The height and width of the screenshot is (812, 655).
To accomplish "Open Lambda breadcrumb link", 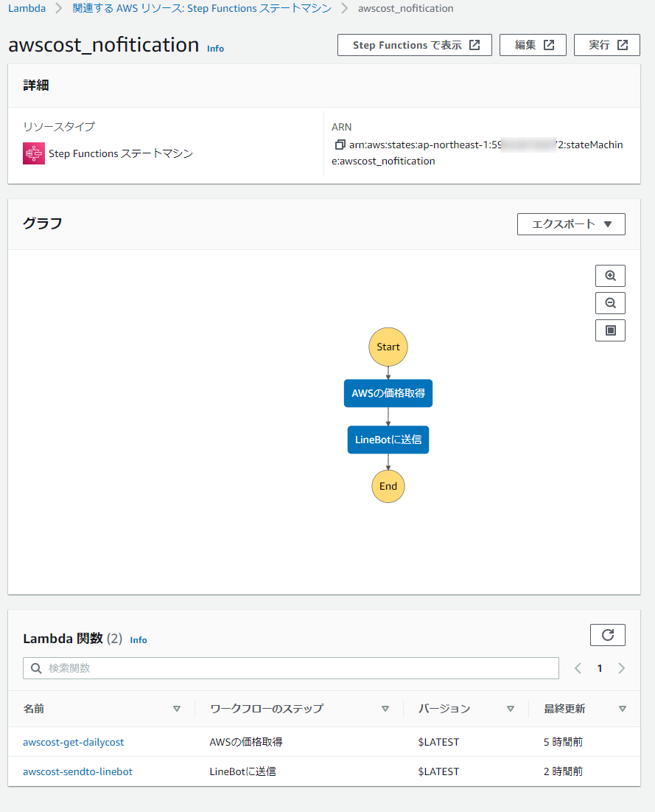I will click(x=27, y=8).
